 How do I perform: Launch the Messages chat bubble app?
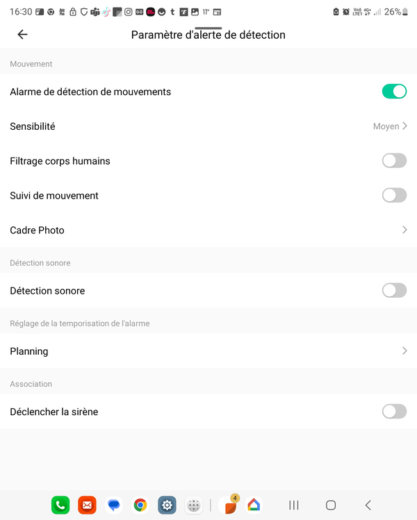tap(114, 505)
